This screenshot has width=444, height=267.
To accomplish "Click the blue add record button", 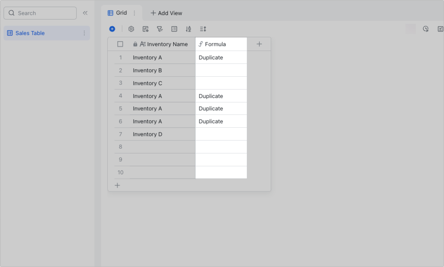I will pos(112,29).
